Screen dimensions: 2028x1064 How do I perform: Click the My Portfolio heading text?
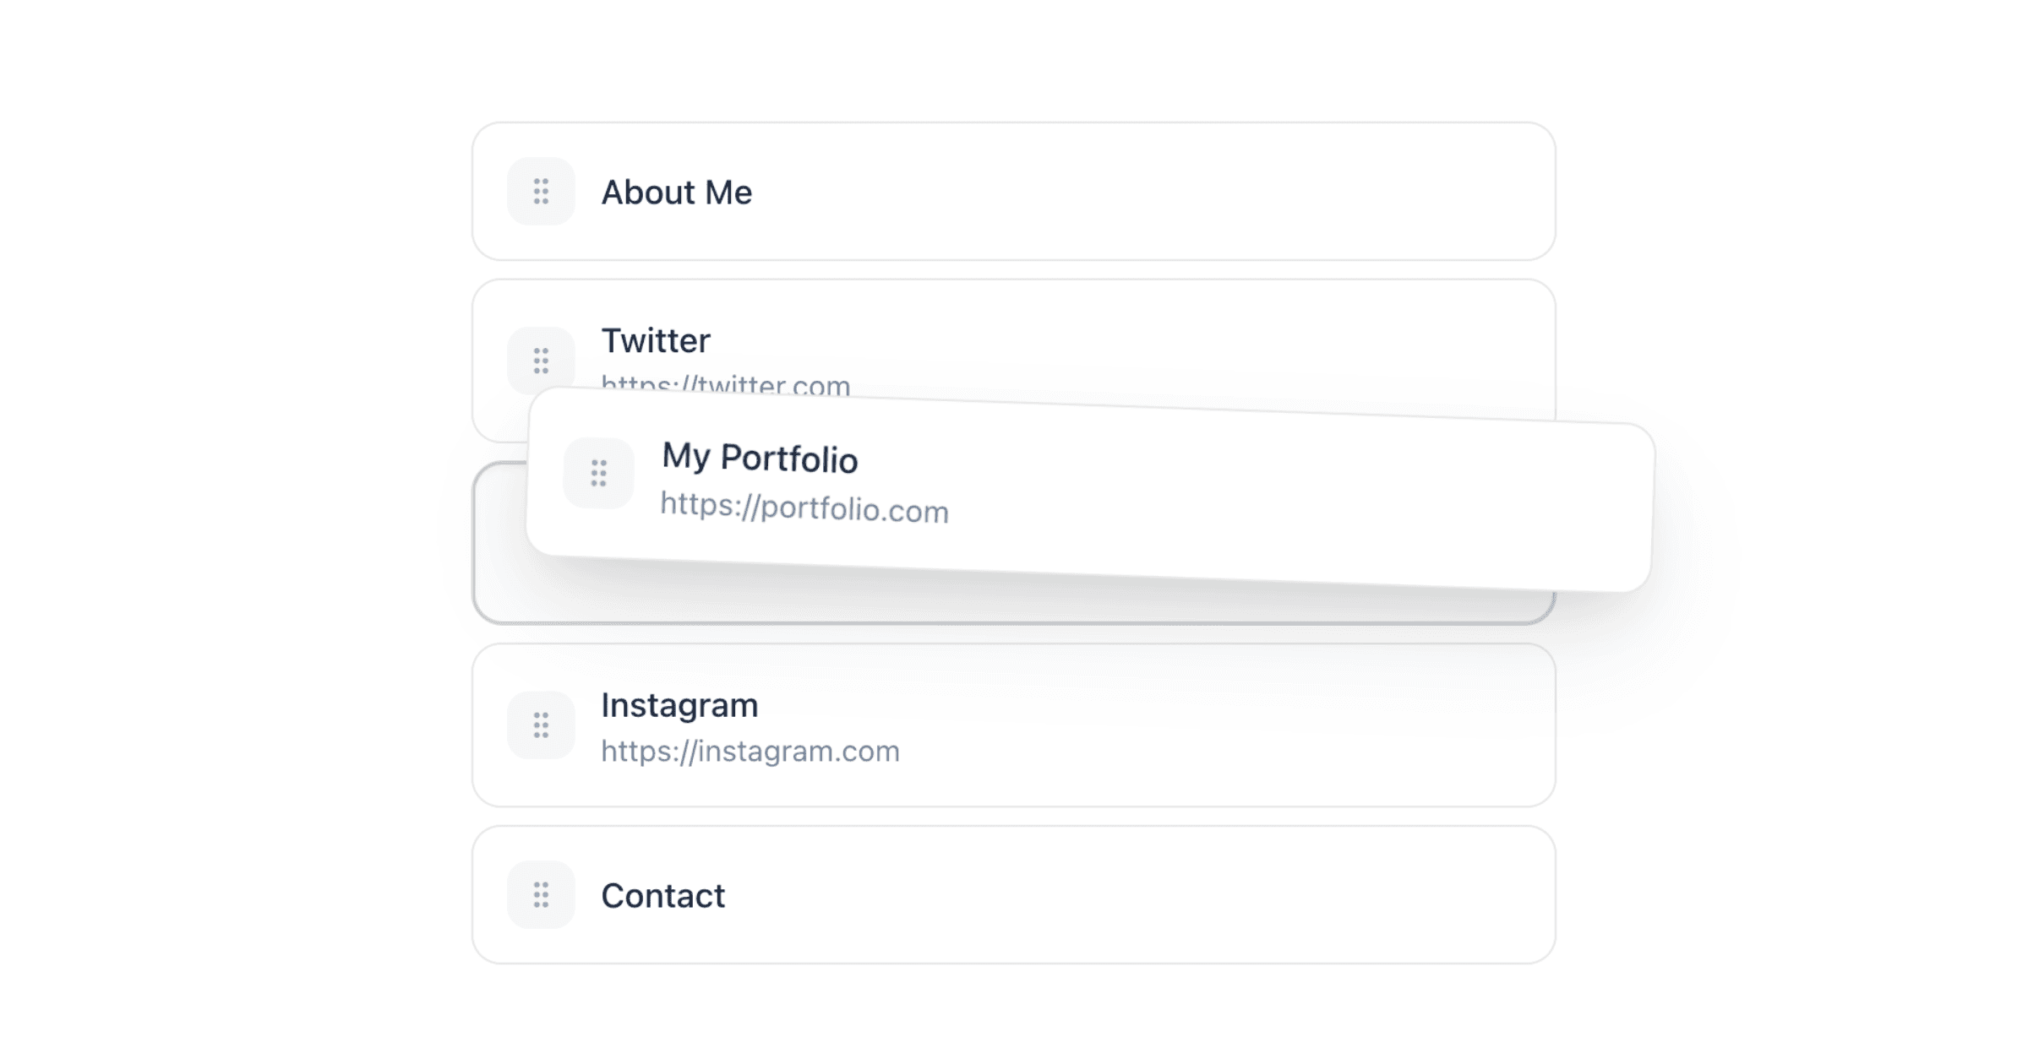[760, 459]
